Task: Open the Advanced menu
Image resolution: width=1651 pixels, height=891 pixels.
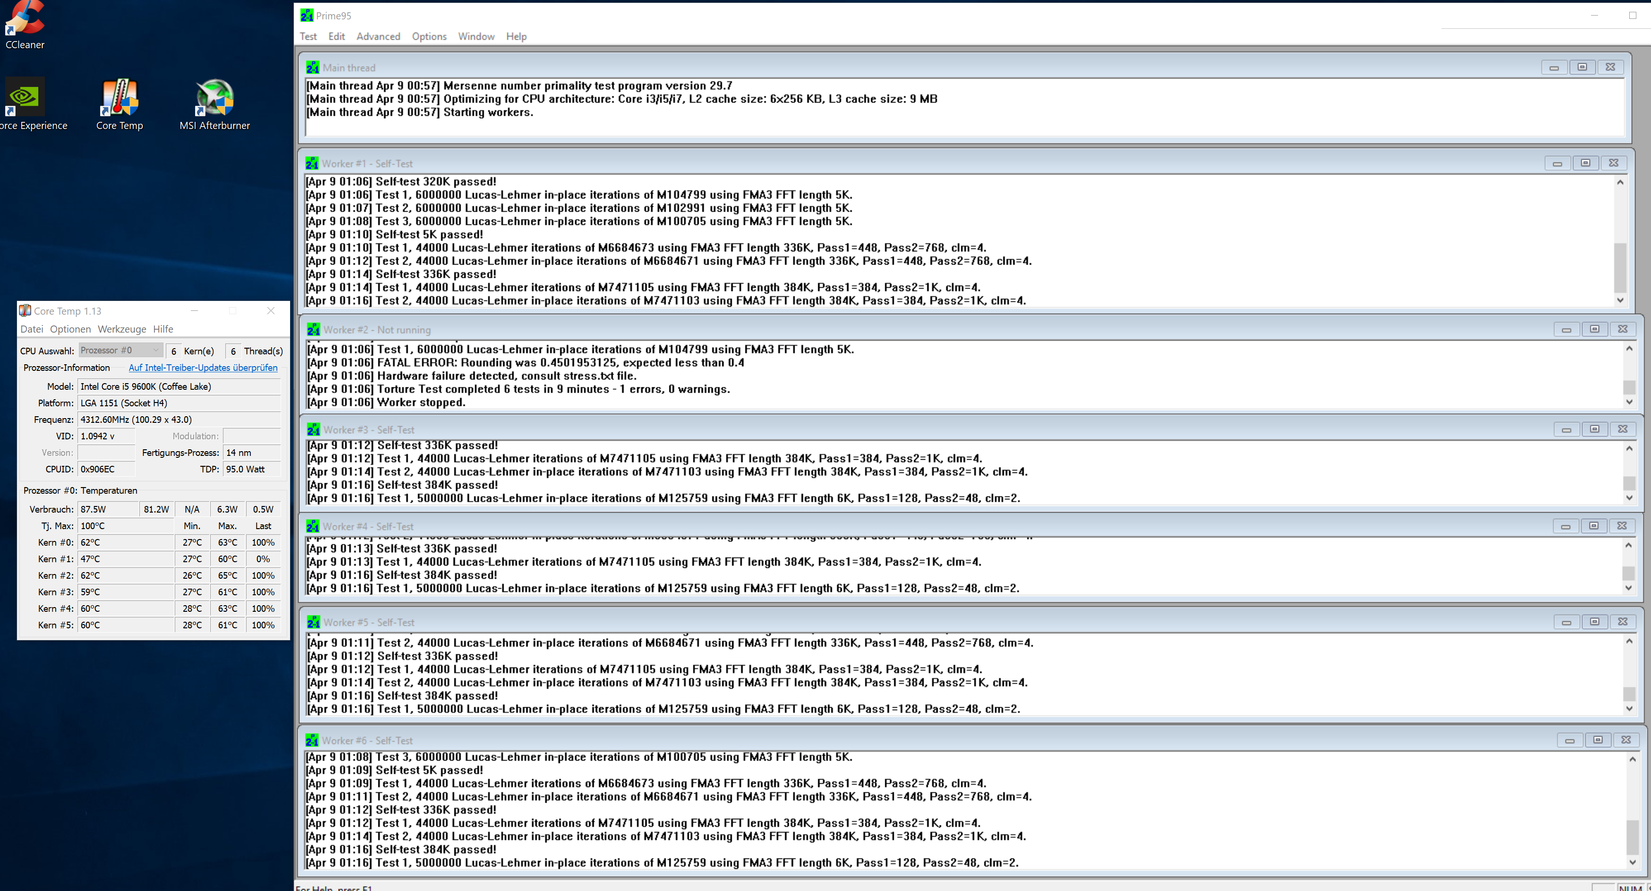Action: (378, 36)
